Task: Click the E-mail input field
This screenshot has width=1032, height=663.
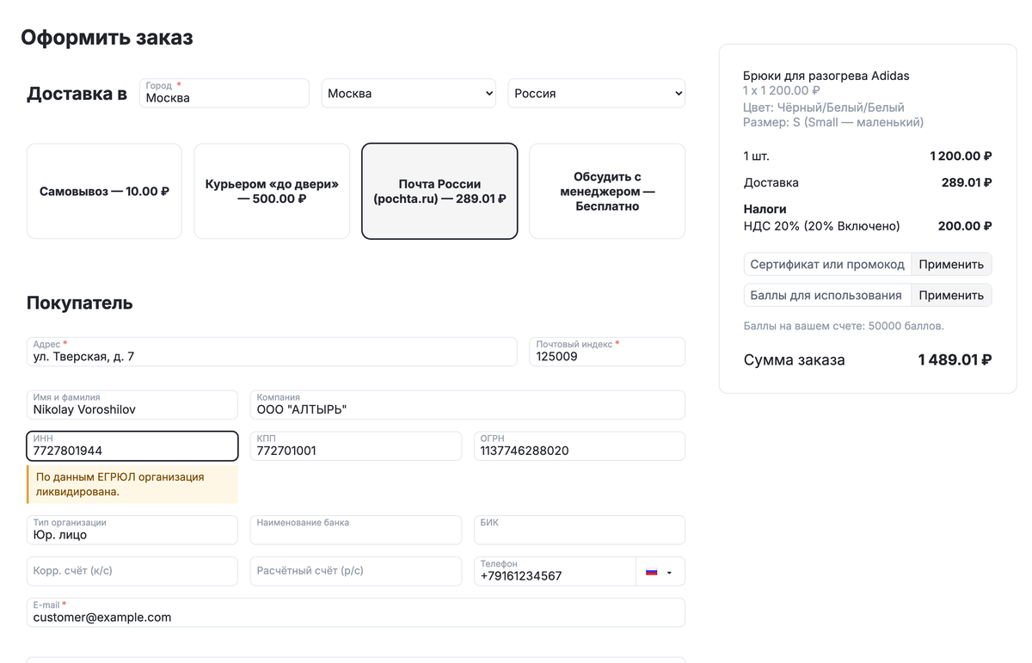Action: click(356, 613)
